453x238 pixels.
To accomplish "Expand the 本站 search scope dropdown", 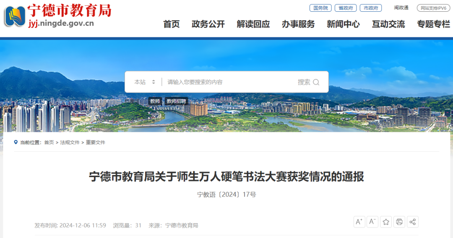I will click(145, 82).
